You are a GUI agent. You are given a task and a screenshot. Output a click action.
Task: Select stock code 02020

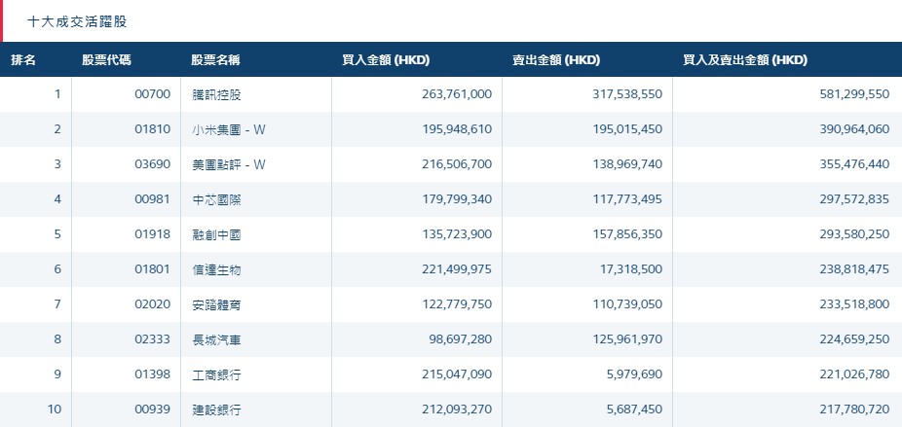coord(152,304)
